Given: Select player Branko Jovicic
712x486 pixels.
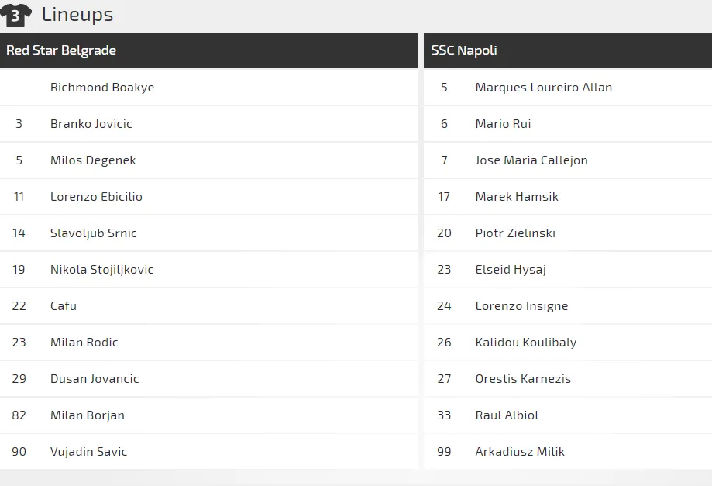Looking at the screenshot, I should [91, 124].
